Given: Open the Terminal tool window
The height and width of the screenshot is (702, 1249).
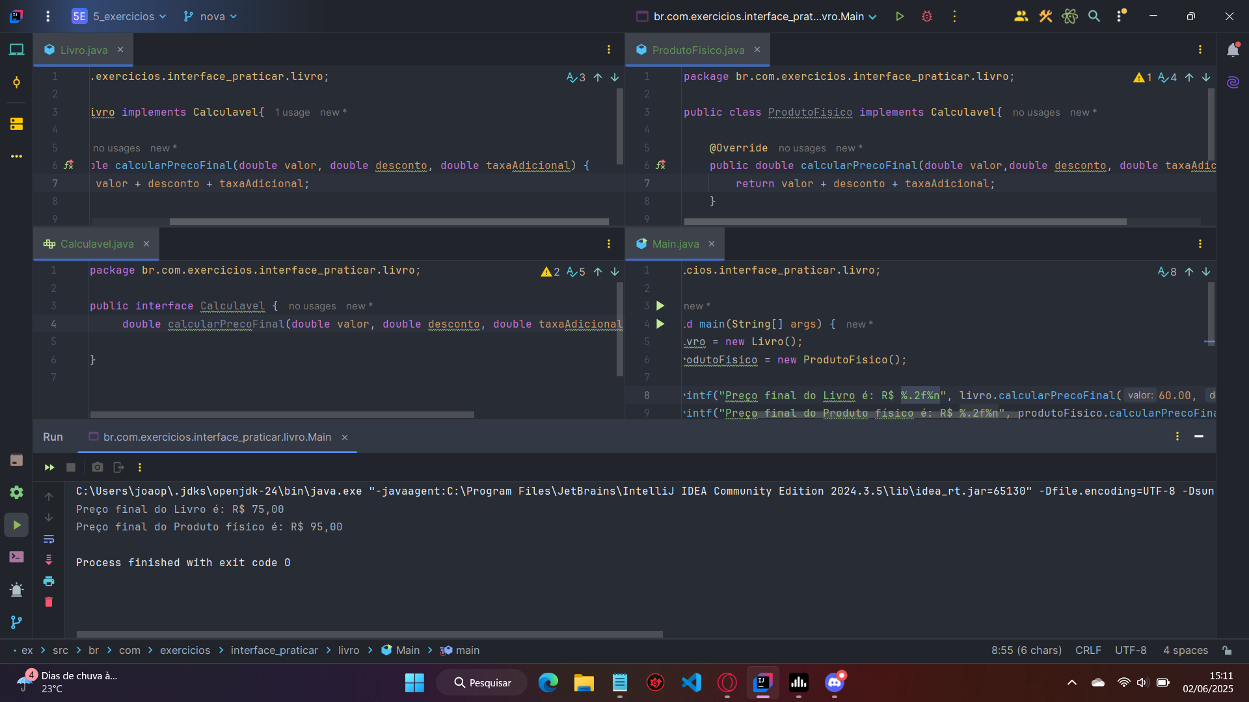Looking at the screenshot, I should 16,557.
